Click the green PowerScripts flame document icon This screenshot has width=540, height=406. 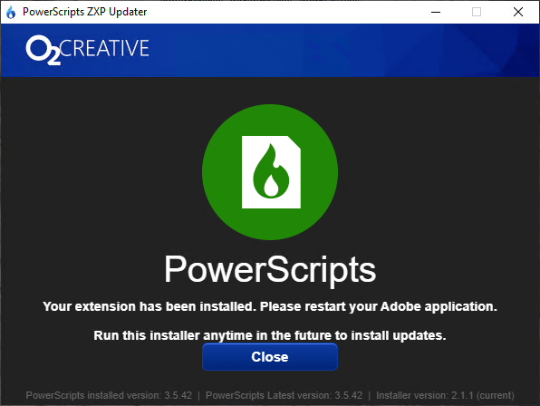(270, 172)
